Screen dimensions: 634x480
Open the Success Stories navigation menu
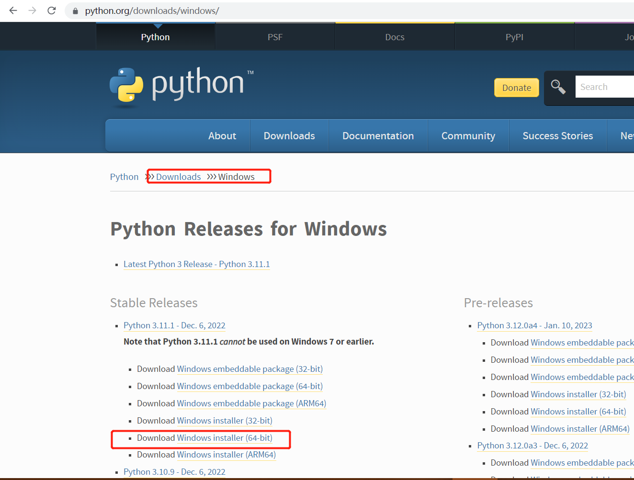point(558,136)
